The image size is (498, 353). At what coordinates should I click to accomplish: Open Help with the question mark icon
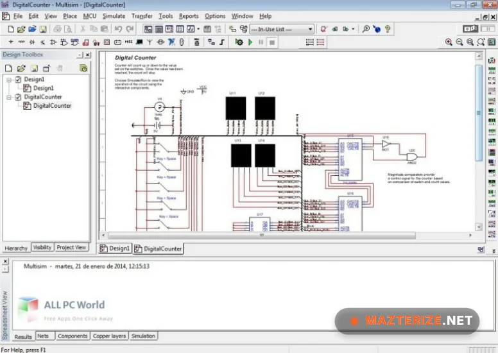pos(388,30)
